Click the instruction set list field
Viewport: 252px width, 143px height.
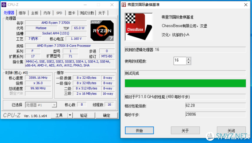coord(70,63)
